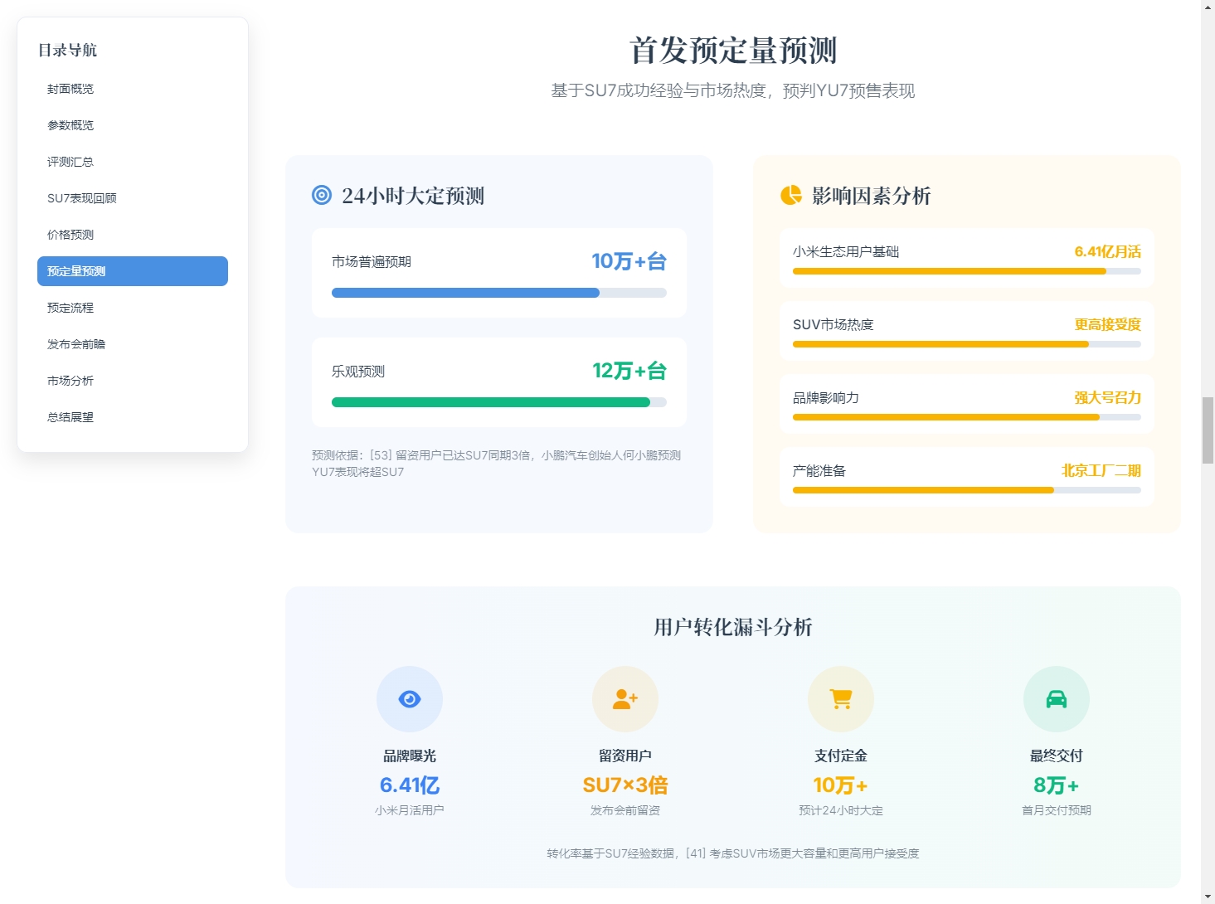Click the page's vertical scrollbar thumb

click(x=1208, y=430)
